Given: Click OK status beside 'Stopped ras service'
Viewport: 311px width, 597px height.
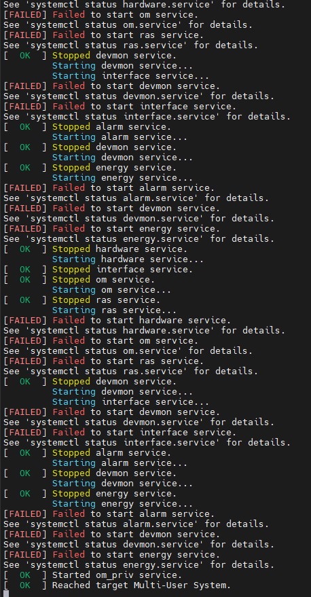Looking at the screenshot, I should click(24, 300).
